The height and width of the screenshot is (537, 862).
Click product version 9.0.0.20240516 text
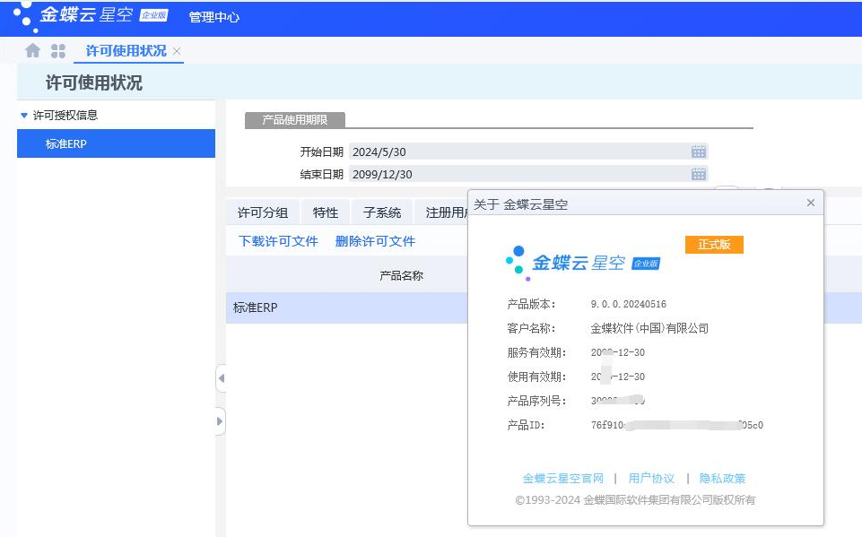tap(629, 304)
